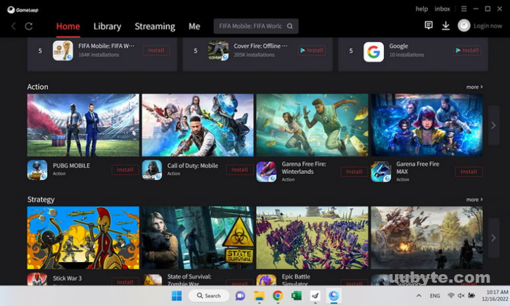This screenshot has height=306, width=510.
Task: Install Garena Free Fire MAX
Action: pyautogui.click(x=469, y=172)
